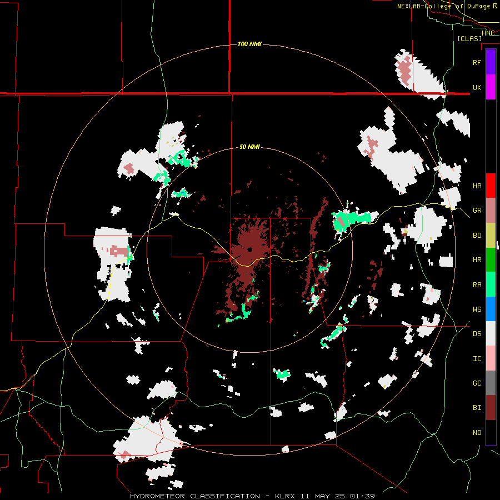This screenshot has width=500, height=500.
Task: Click the gray GC legend swatch
Action: tap(491, 383)
